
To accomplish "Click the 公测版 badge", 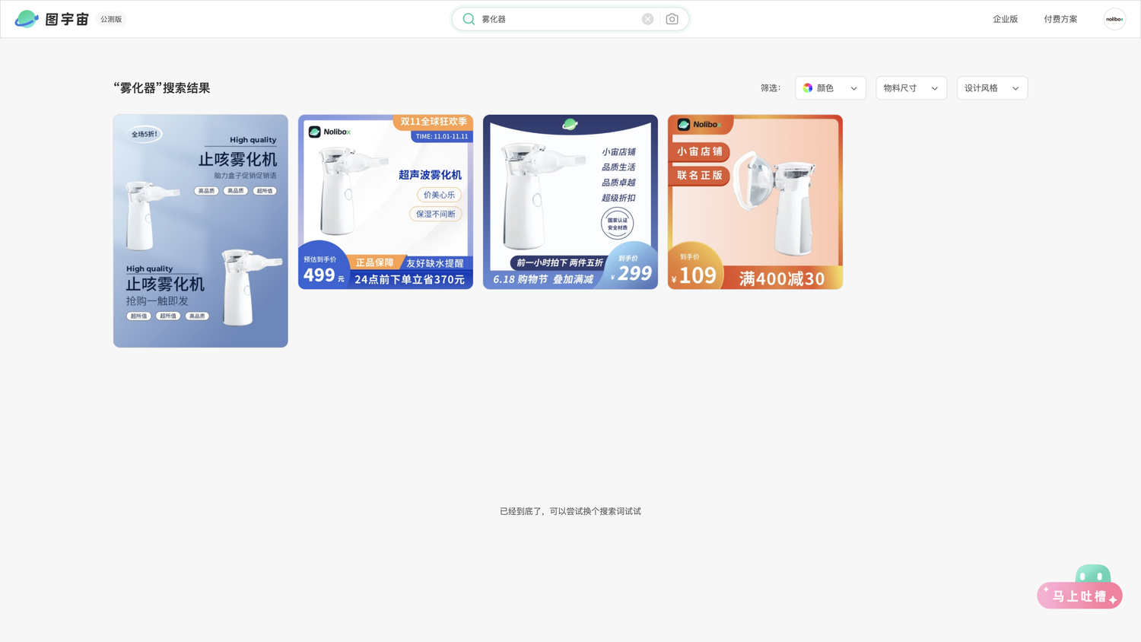I will coord(111,19).
